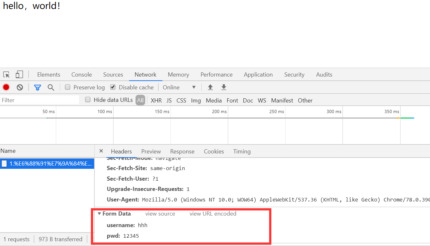Click the view source link
430x246 pixels.
(x=160, y=214)
